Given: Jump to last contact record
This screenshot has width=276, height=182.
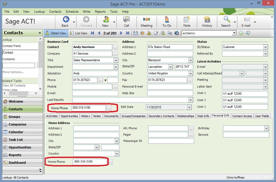Looking at the screenshot, I should coord(128,33).
